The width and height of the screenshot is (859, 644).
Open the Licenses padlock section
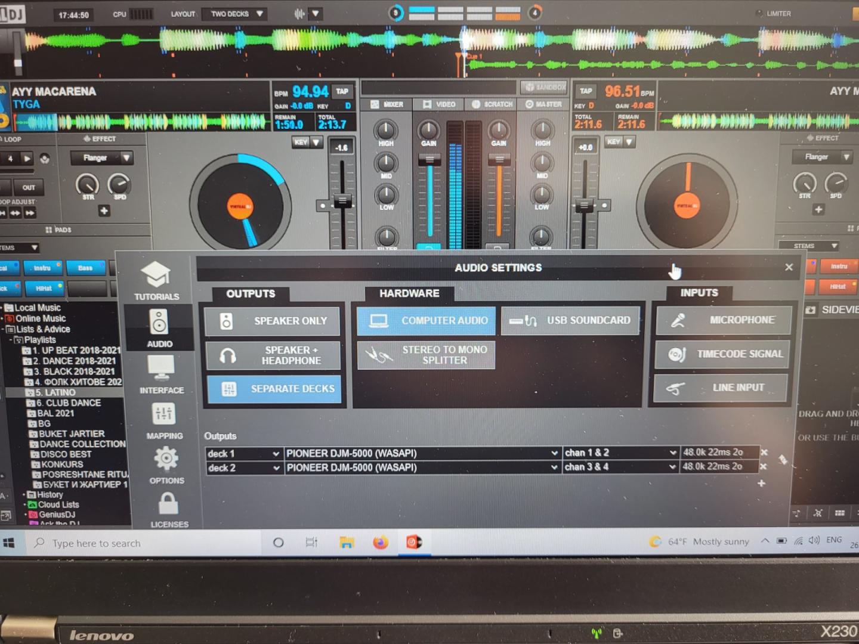pos(169,510)
